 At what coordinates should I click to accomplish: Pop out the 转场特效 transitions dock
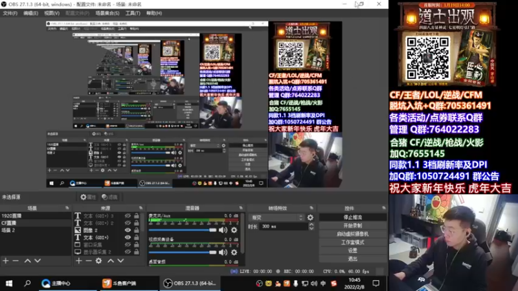[311, 208]
